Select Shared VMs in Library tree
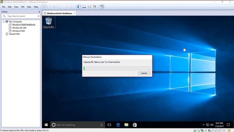 [x=14, y=34]
